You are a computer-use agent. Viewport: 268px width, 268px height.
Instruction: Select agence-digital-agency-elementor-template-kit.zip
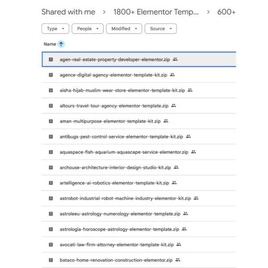(x=139, y=75)
